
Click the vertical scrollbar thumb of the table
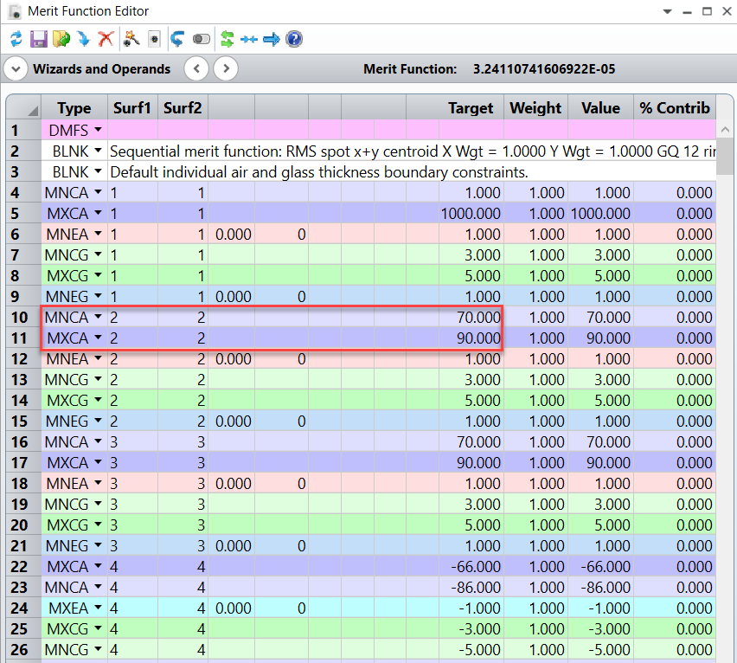click(725, 157)
